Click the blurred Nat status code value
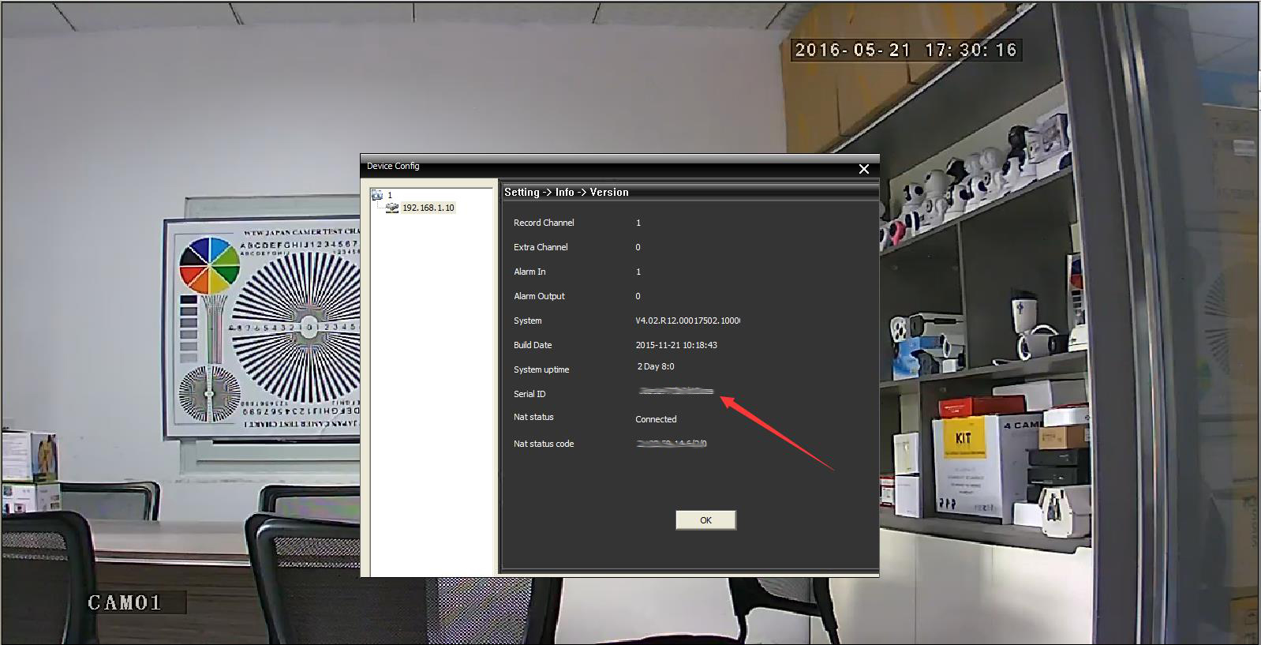This screenshot has width=1261, height=645. [x=672, y=444]
